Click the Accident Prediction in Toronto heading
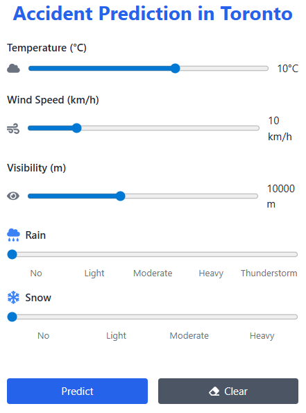Viewport: 306px width, 413px height. pyautogui.click(x=153, y=13)
